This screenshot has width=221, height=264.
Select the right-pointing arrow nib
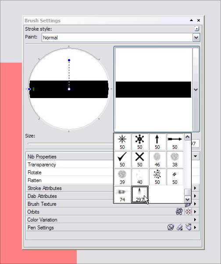(x=175, y=142)
